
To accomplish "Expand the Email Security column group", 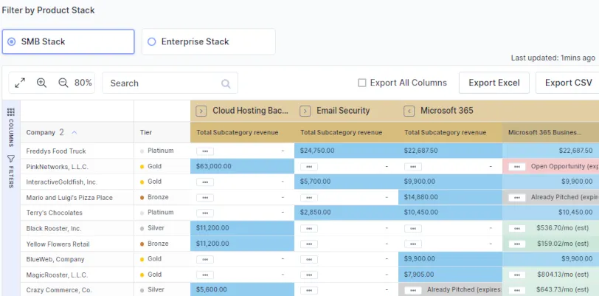I will pos(305,111).
